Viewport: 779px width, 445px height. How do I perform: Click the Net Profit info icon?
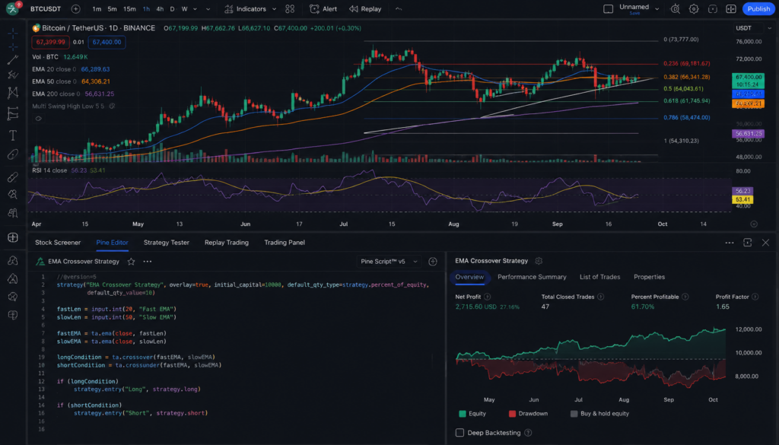pos(488,297)
